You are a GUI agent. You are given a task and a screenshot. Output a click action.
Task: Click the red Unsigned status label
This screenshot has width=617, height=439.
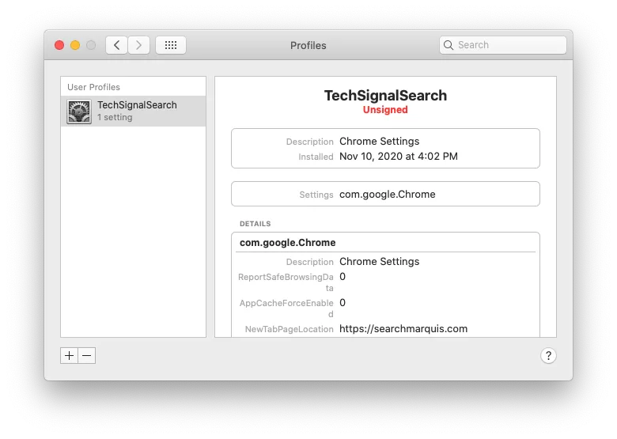pos(385,110)
